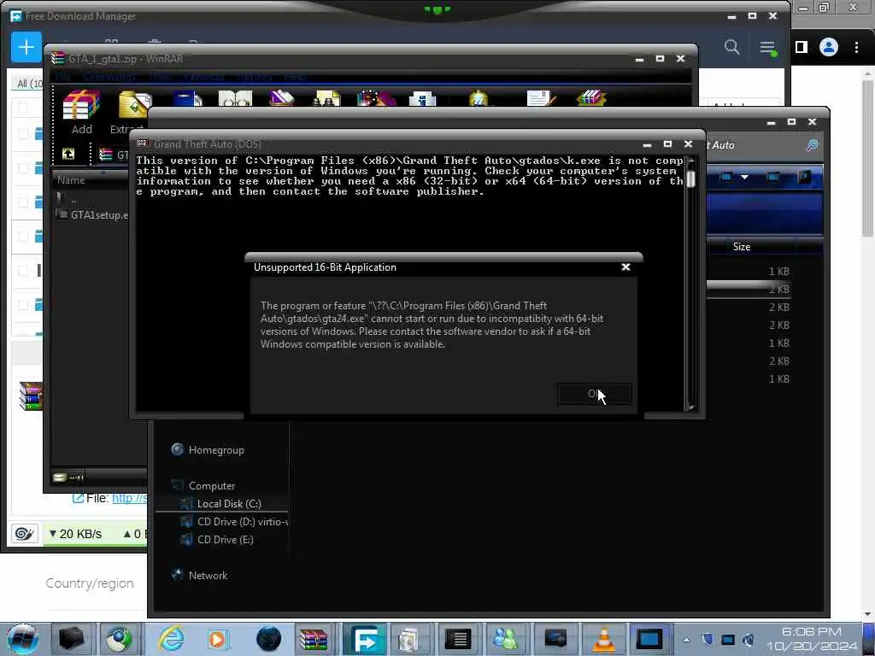Open the Tools menu in WinRAR
Viewport: 875px width, 656px height.
click(x=160, y=77)
